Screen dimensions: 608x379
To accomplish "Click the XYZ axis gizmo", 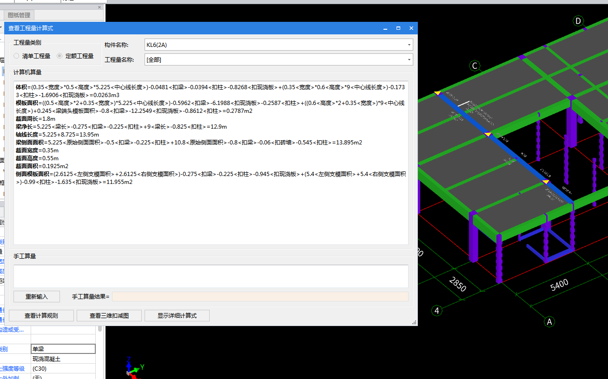I will [x=134, y=368].
